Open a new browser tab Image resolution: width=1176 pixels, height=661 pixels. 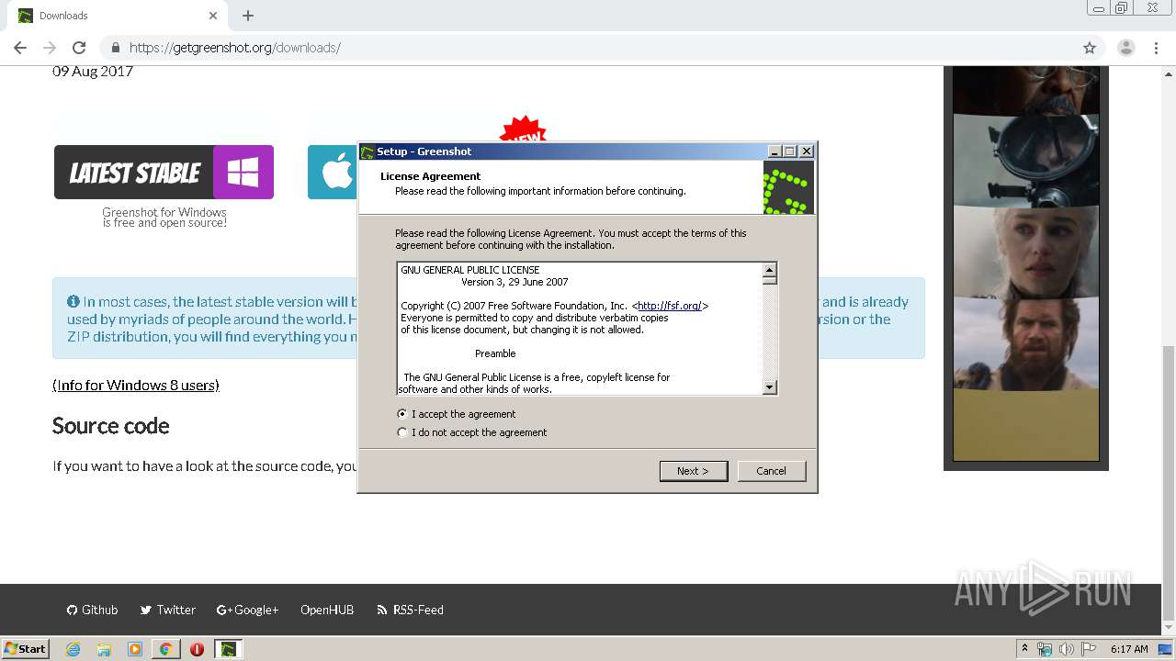[x=248, y=16]
